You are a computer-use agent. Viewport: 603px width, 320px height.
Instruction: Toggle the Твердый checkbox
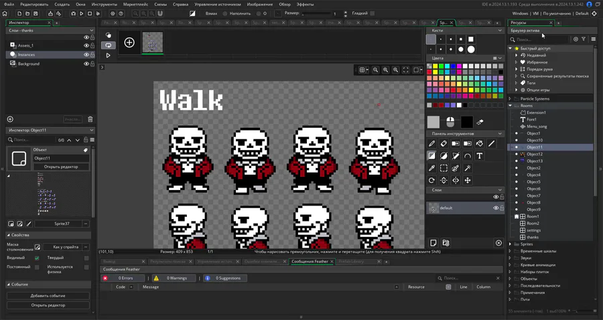(86, 258)
